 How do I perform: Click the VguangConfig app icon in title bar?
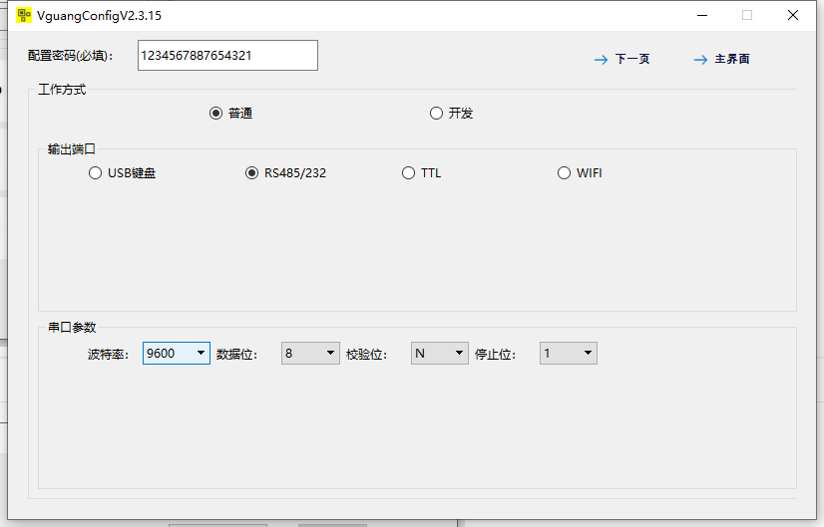(24, 15)
